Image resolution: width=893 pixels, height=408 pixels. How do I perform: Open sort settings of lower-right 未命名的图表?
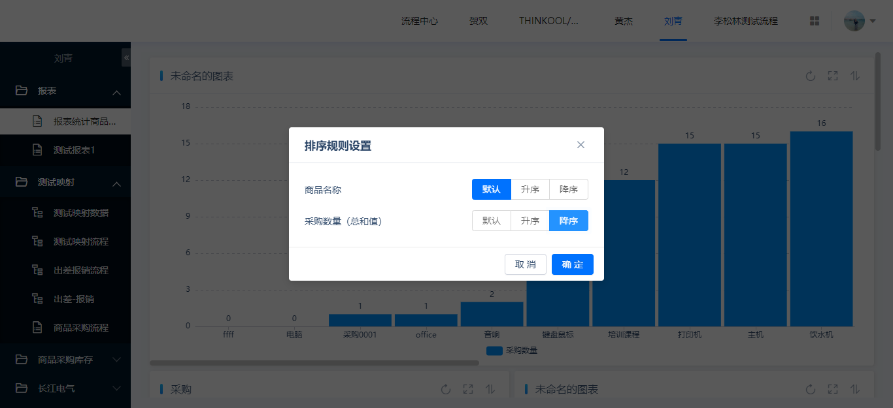[x=855, y=389]
